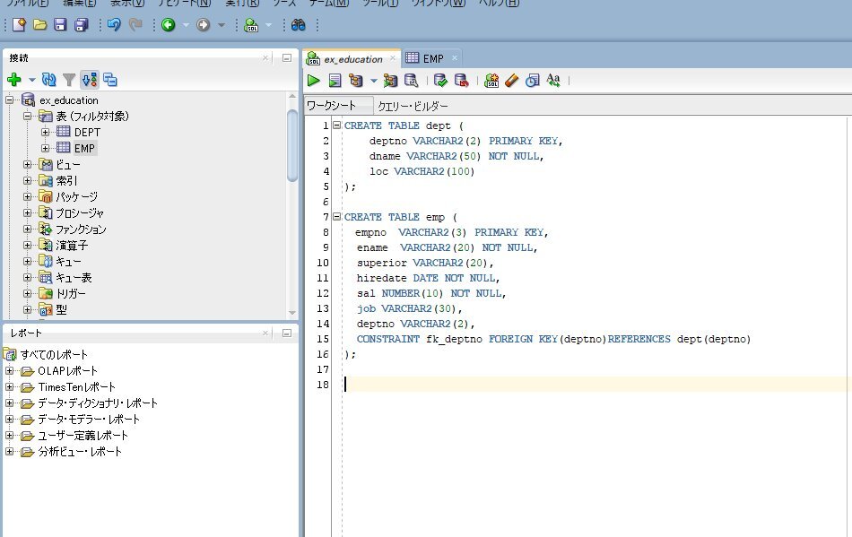This screenshot has height=537, width=852.
Task: Click the Run Script icon
Action: tap(335, 81)
